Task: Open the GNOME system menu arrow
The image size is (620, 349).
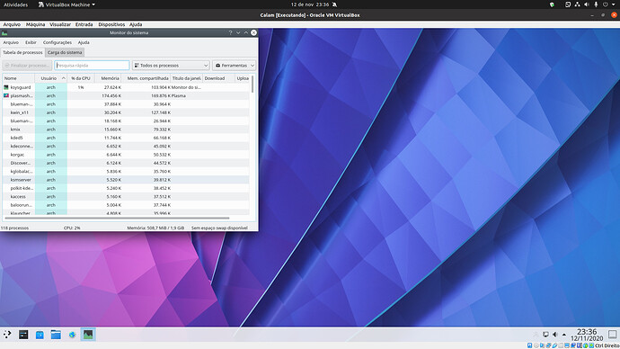Action: pos(614,4)
